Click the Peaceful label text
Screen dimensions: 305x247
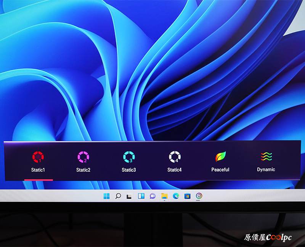tap(220, 170)
